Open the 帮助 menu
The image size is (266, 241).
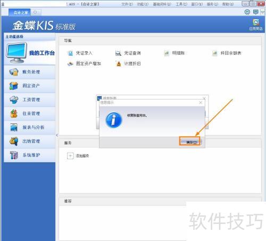pos(228,4)
